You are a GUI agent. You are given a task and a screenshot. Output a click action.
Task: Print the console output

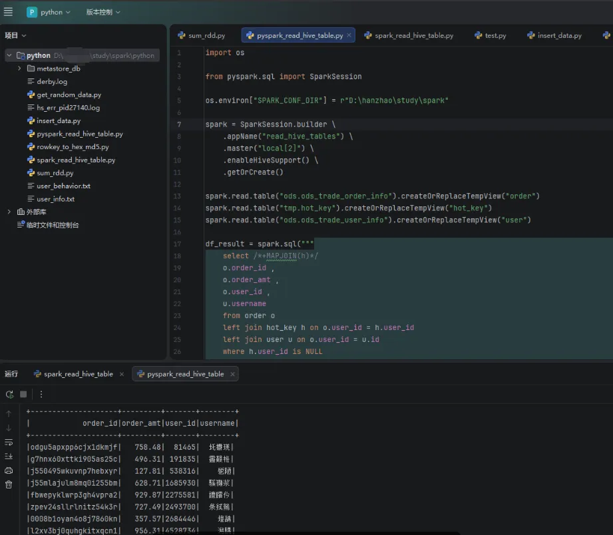9,470
